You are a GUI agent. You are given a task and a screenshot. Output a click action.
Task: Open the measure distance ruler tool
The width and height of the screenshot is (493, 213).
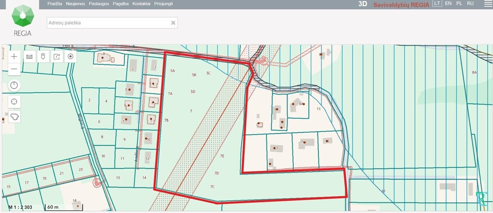[29, 57]
